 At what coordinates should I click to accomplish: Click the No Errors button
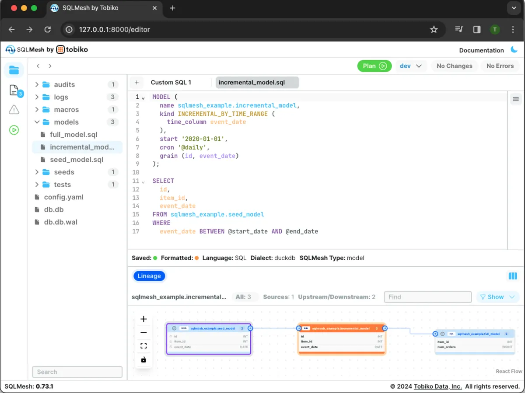point(500,66)
